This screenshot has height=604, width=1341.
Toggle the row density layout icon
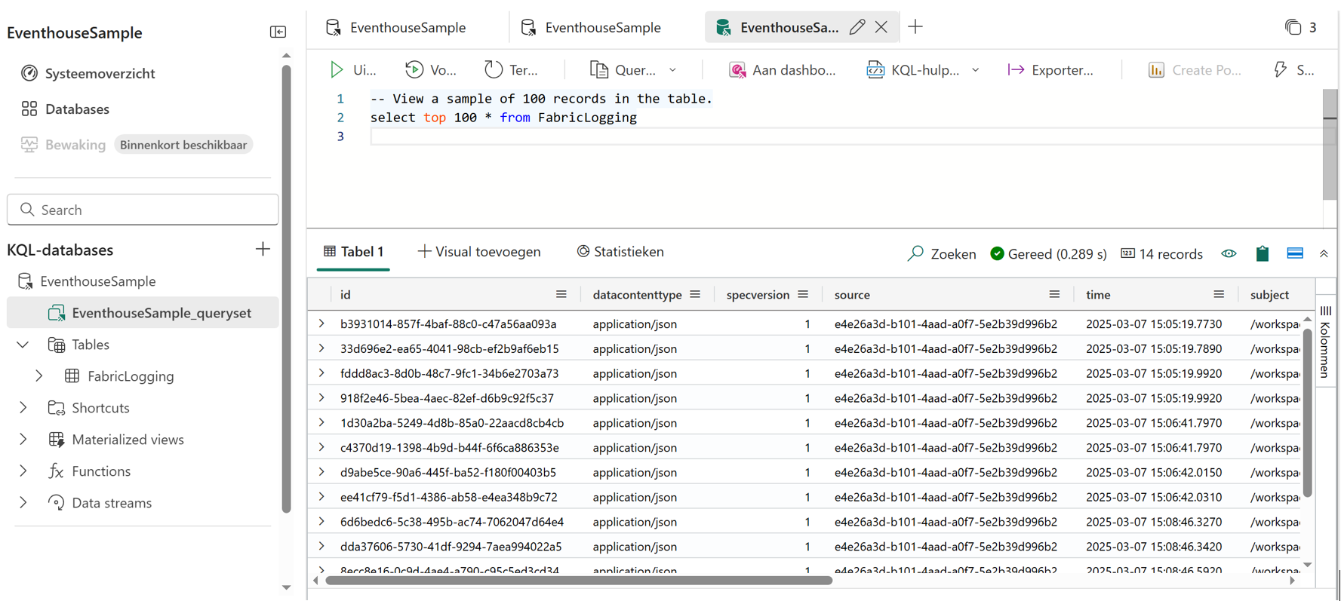[1295, 254]
